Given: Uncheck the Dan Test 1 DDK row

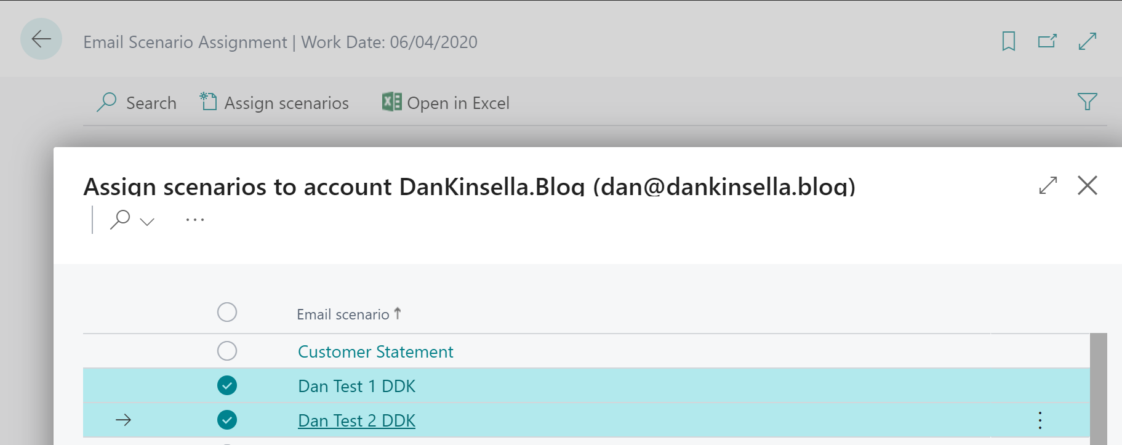Looking at the screenshot, I should tap(227, 386).
